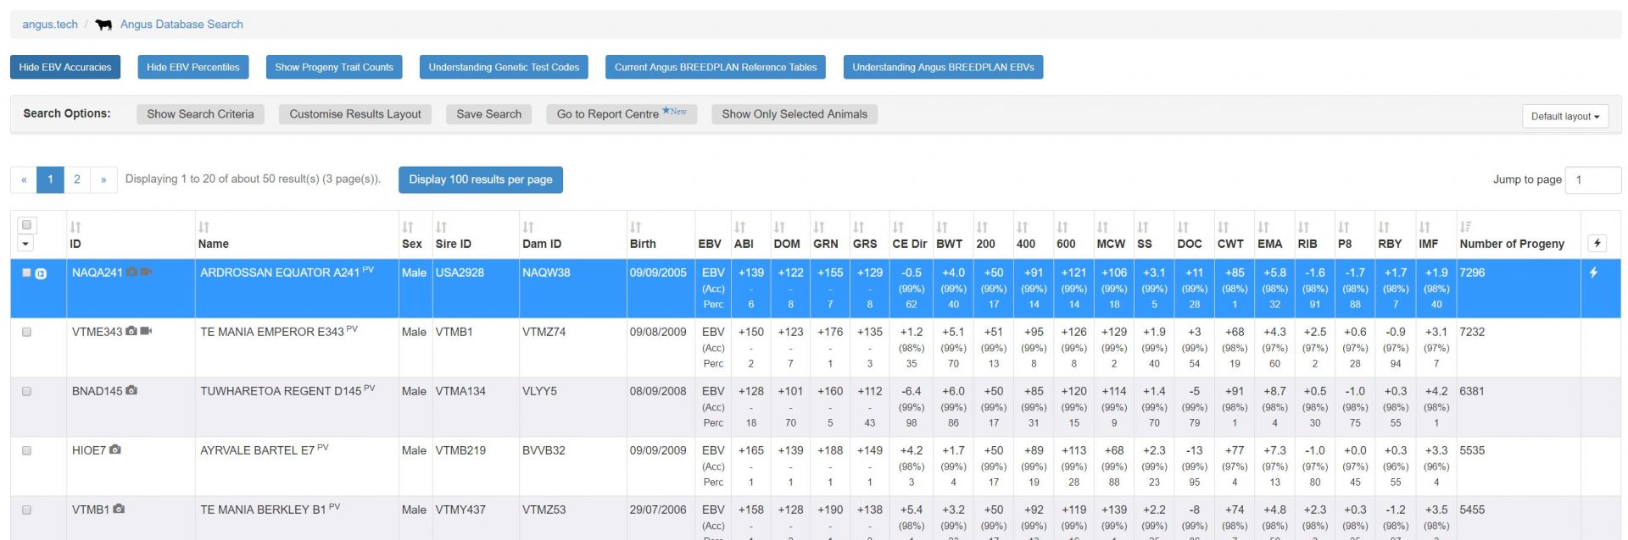Select the checkbox for AYRVALE BARTEL E7

click(26, 451)
